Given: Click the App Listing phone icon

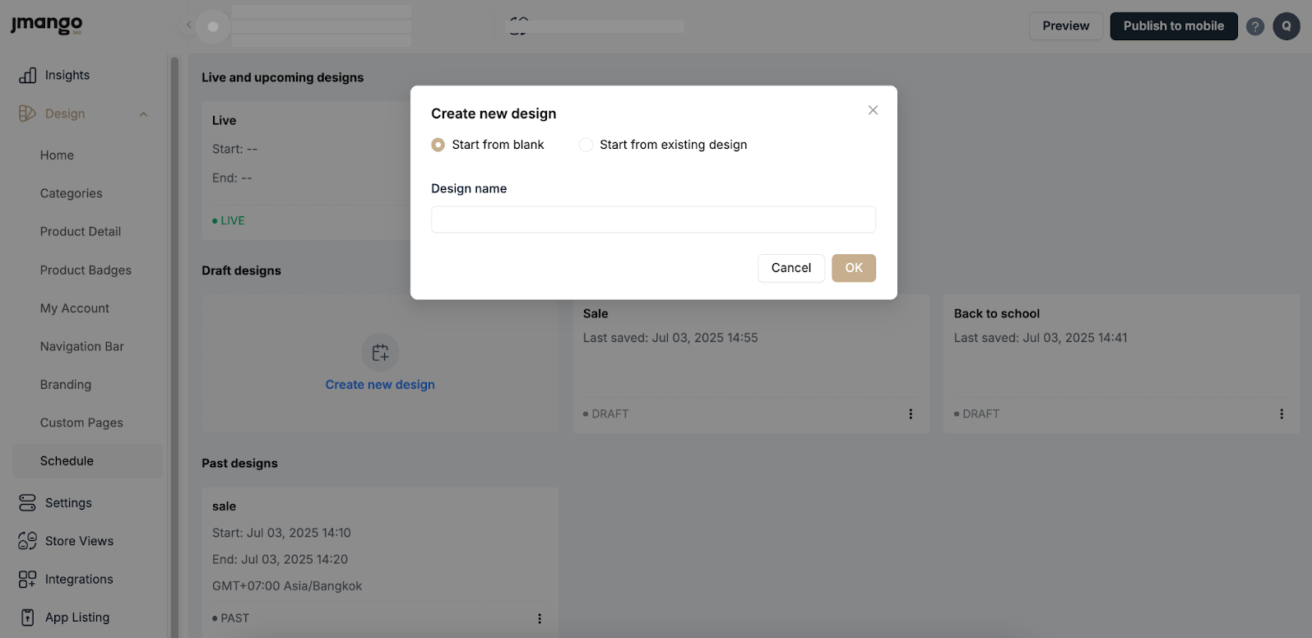Looking at the screenshot, I should pos(28,617).
